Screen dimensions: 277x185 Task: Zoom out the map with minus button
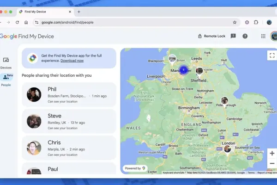272,163
